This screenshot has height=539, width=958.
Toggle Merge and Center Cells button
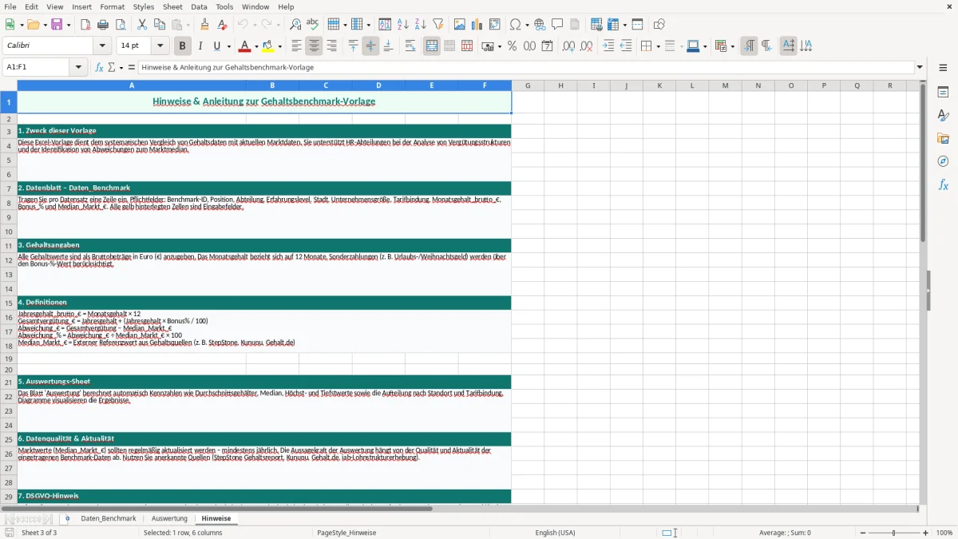[432, 46]
